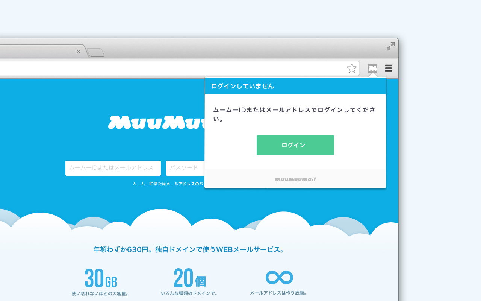Click the いろんな種類のドメインで caption

point(189,293)
